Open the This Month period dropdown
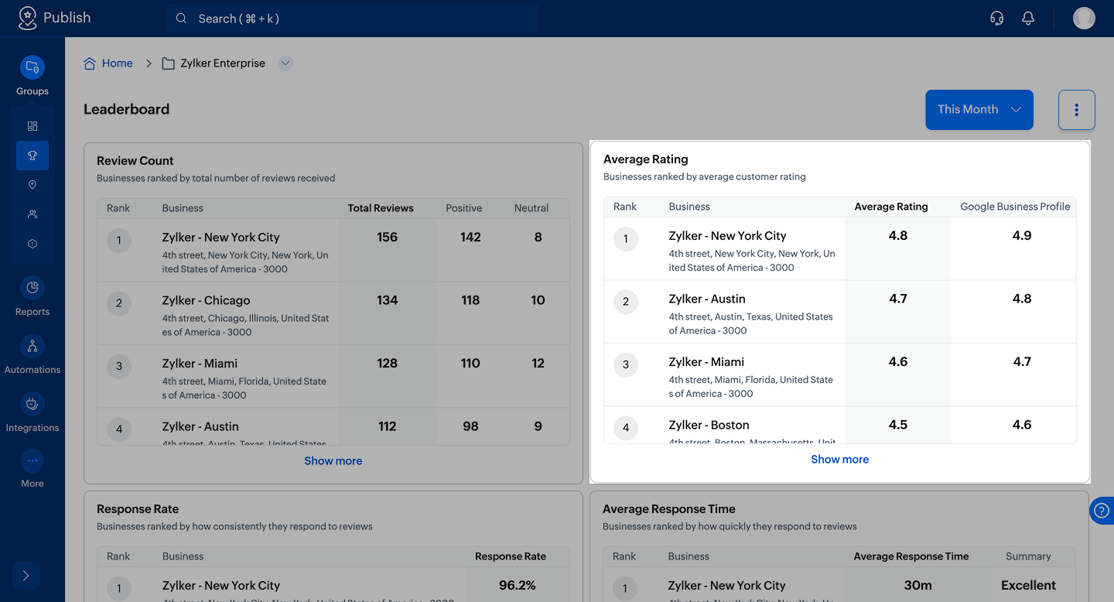The height and width of the screenshot is (602, 1114). tap(979, 110)
